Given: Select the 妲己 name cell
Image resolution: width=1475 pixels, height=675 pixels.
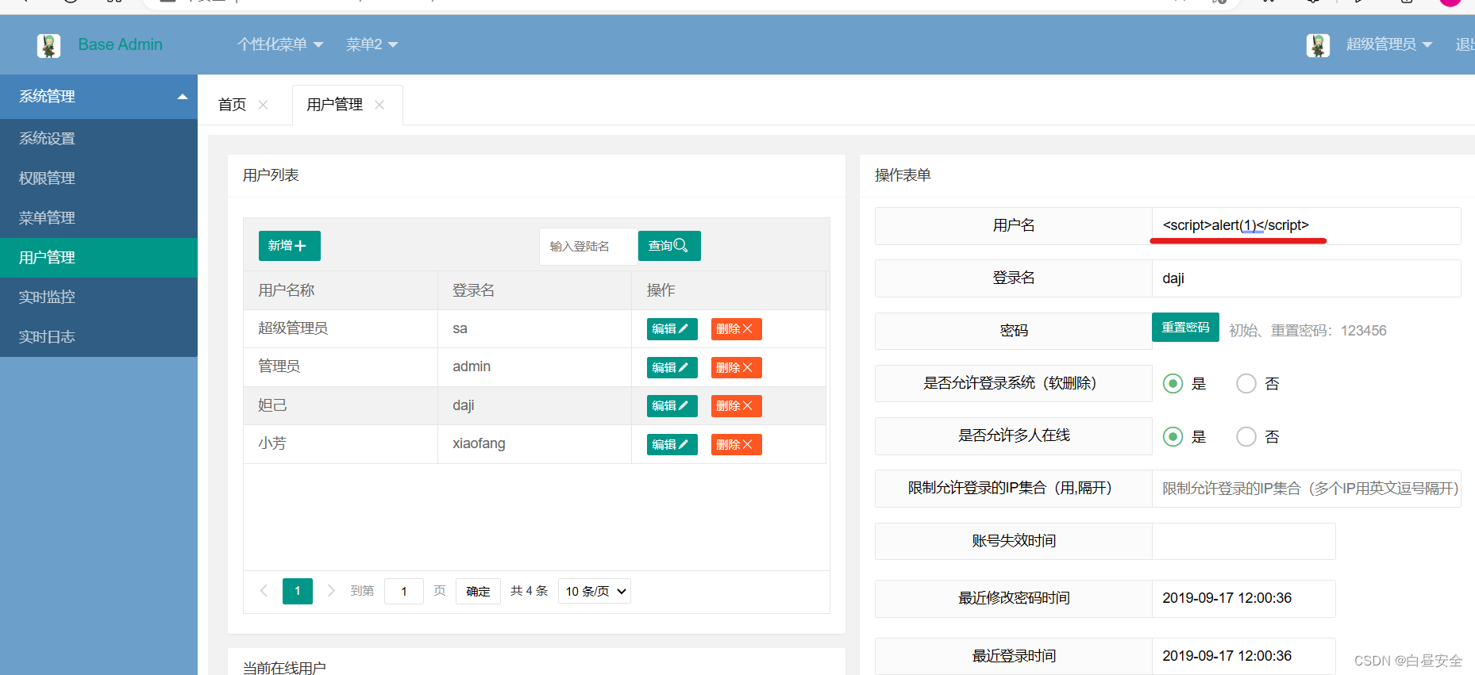Looking at the screenshot, I should click(341, 406).
